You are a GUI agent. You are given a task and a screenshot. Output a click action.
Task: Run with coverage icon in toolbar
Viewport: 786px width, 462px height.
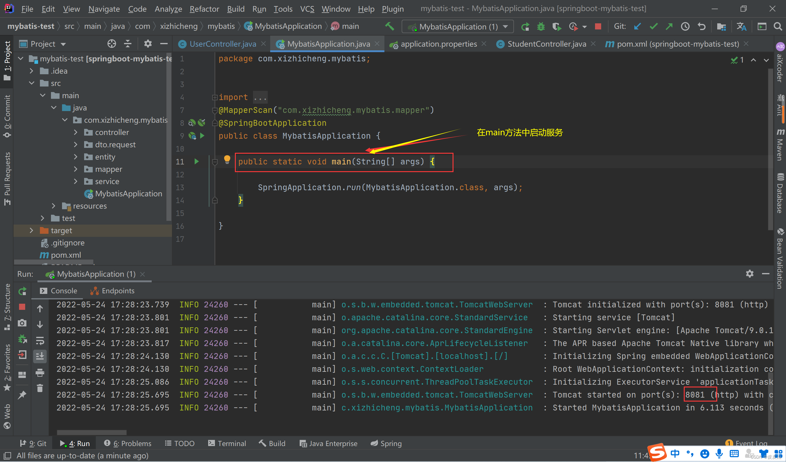[557, 27]
